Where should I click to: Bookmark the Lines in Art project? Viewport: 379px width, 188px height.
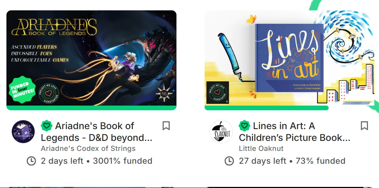point(364,126)
